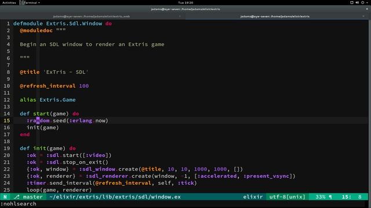The height and width of the screenshot is (208, 371).
Task: Click 'def start(game) do' line
Action: (49, 114)
